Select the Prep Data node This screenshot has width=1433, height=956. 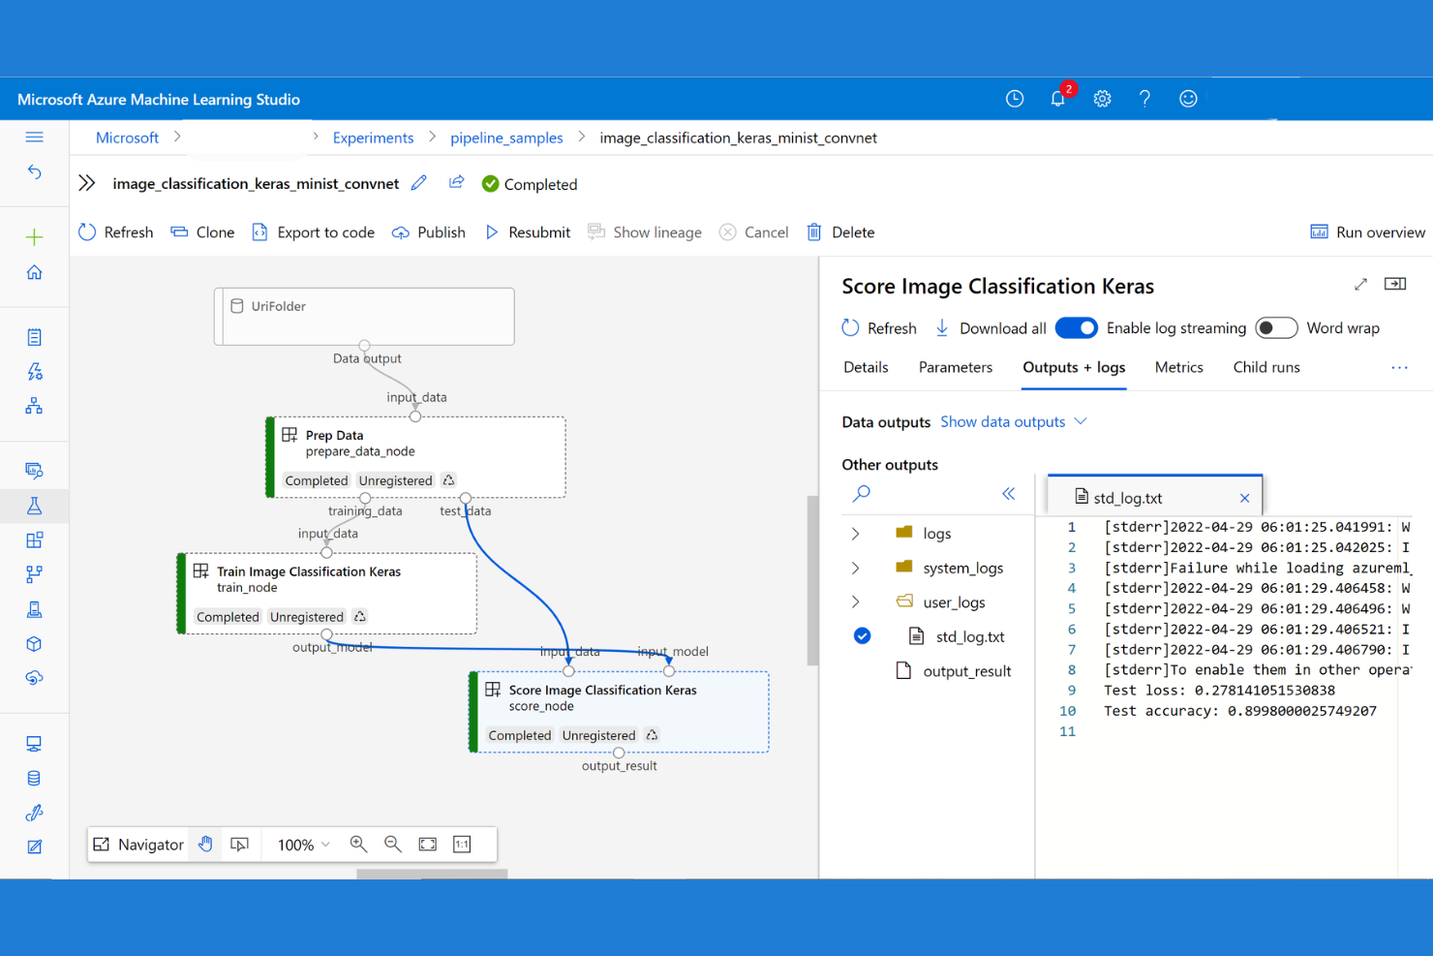(x=416, y=457)
